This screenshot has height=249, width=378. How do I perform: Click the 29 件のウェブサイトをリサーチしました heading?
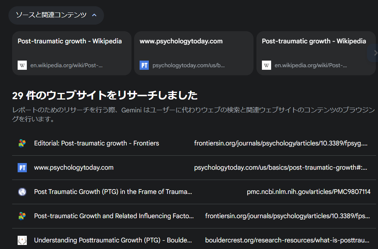pos(105,95)
